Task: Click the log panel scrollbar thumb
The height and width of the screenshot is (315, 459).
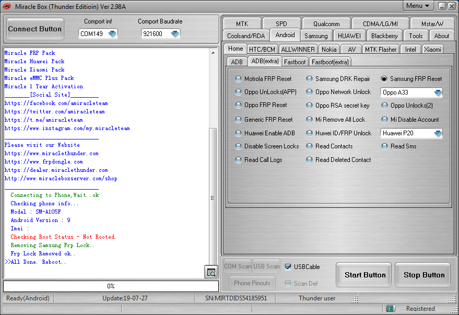Action: pos(213,197)
